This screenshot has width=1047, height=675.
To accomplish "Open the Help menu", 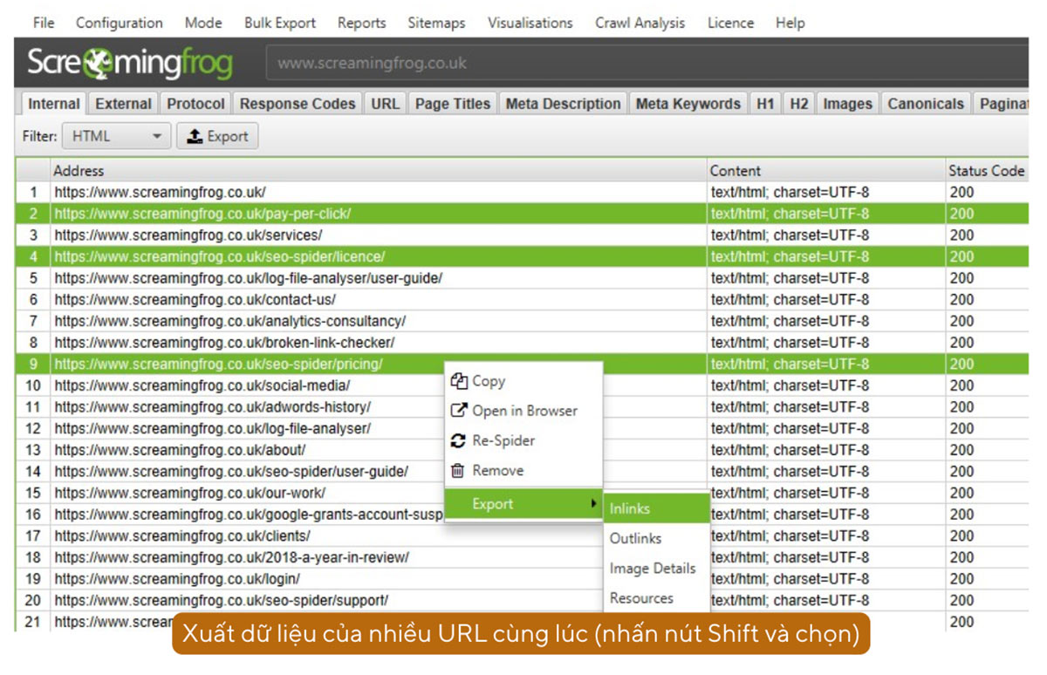I will (x=790, y=23).
